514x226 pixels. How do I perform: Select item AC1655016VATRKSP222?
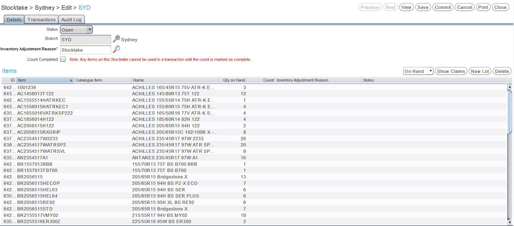point(254,113)
